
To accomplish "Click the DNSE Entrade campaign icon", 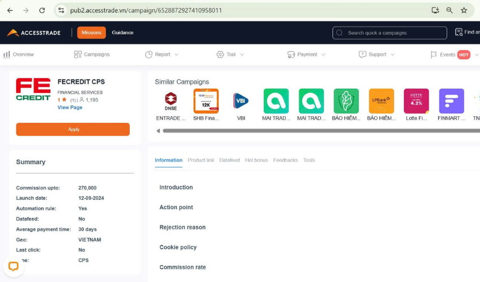I will (x=171, y=101).
